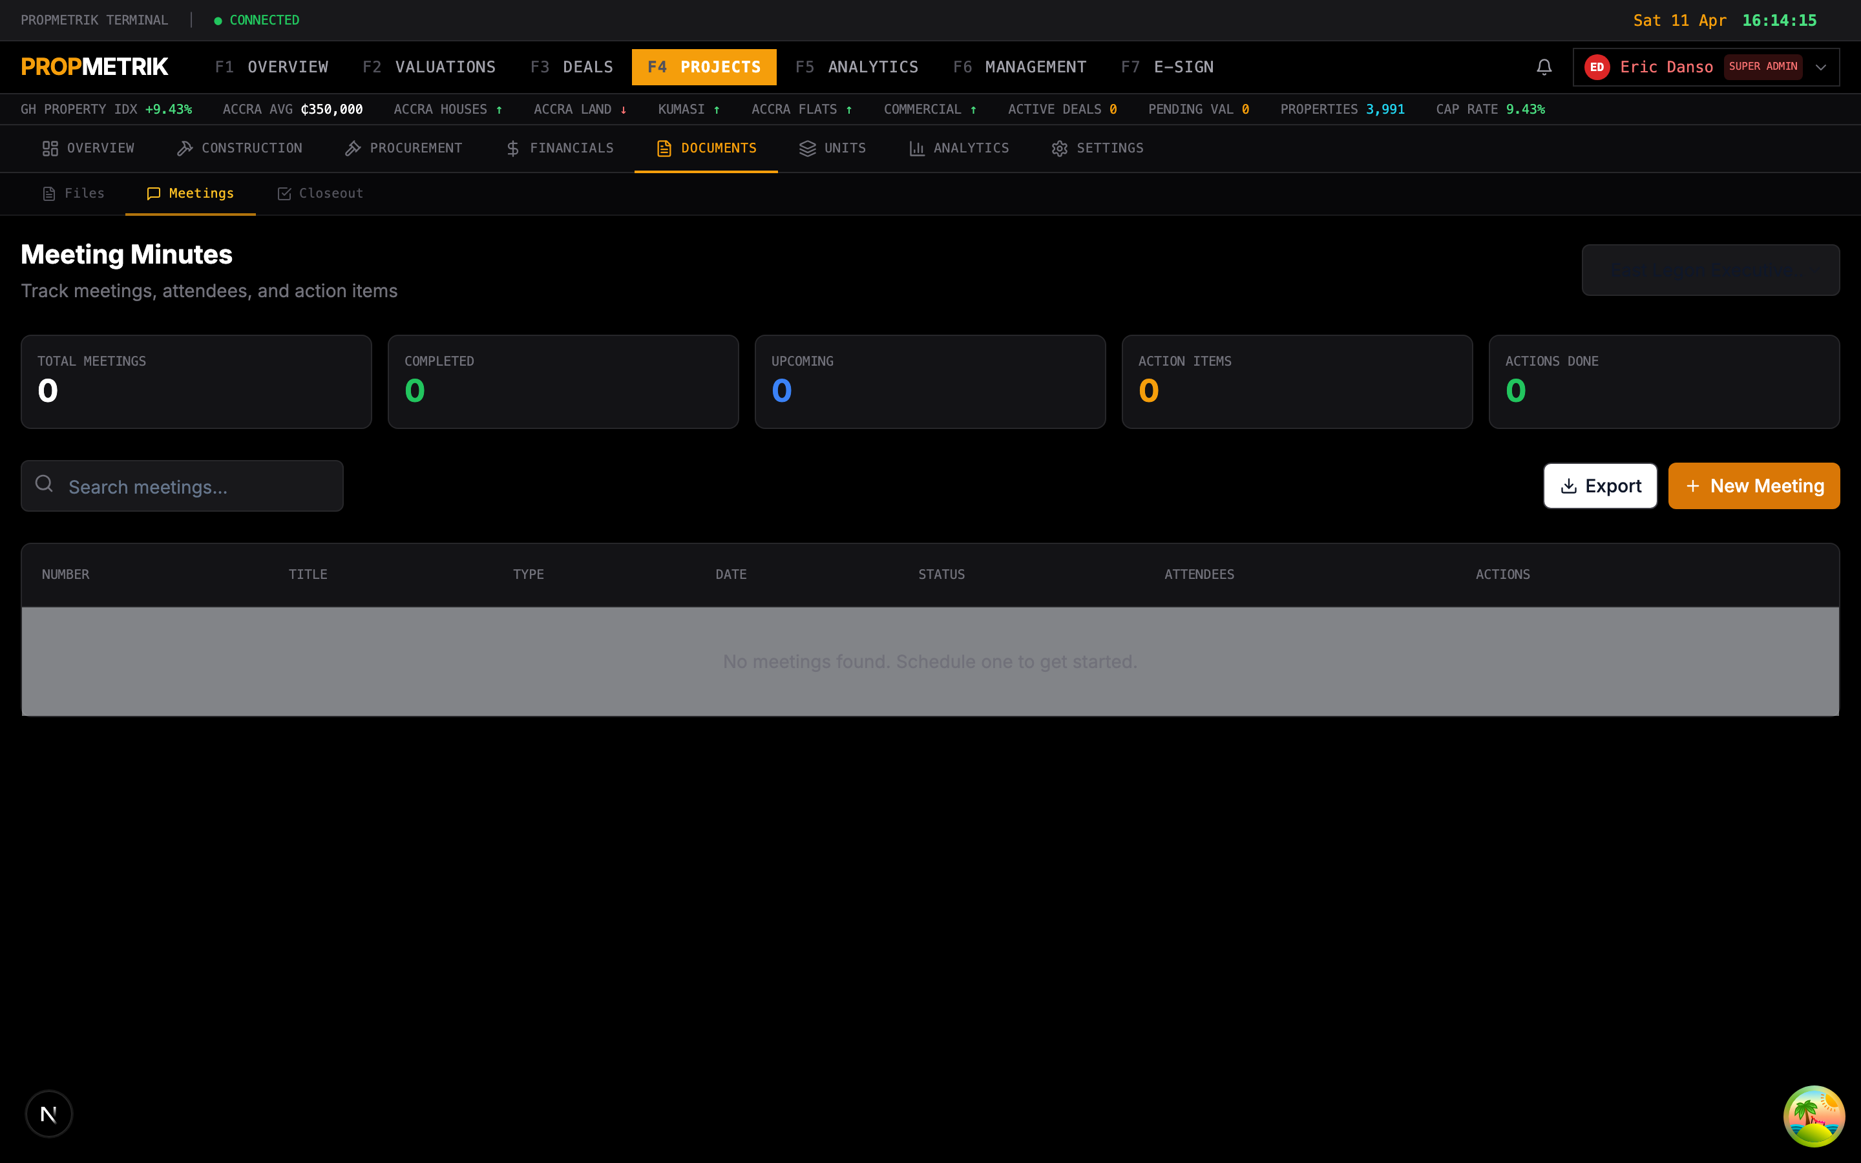The height and width of the screenshot is (1163, 1861).
Task: Click the ANALYTICS bar chart icon
Action: [917, 149]
